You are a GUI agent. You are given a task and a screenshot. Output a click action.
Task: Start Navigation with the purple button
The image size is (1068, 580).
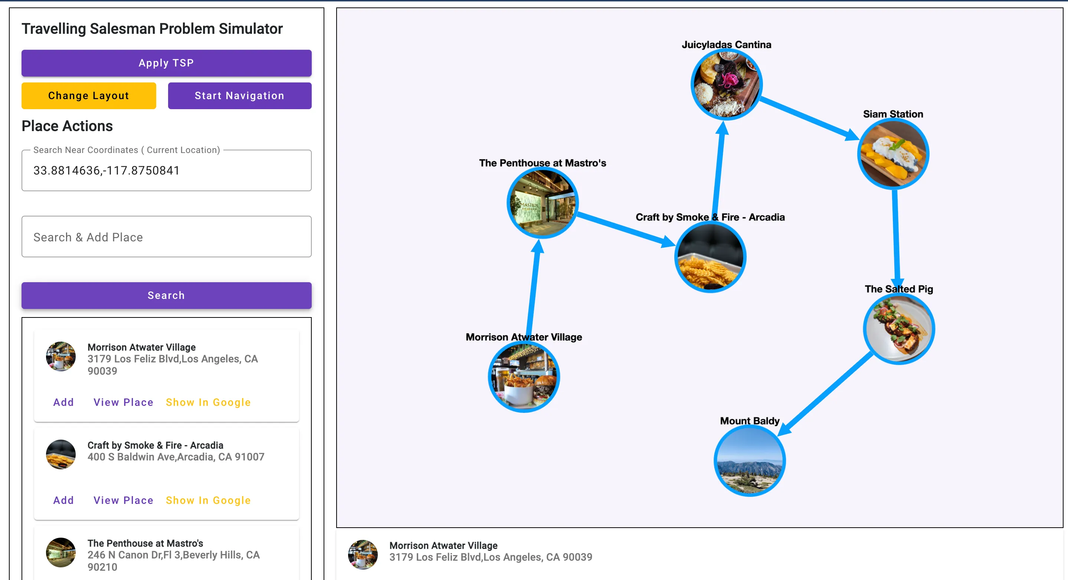pyautogui.click(x=240, y=96)
